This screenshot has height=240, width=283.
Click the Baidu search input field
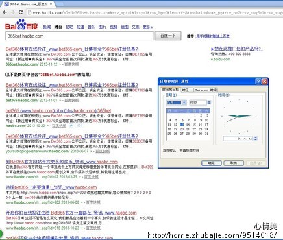point(79,36)
